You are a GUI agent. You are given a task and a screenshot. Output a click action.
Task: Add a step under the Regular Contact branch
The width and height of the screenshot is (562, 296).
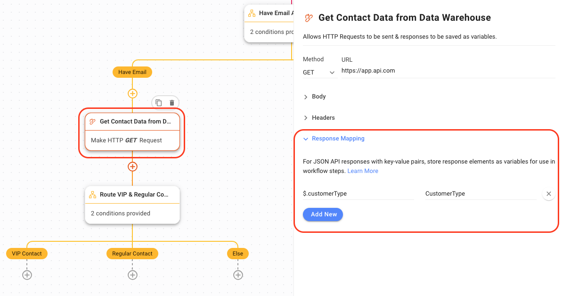click(x=132, y=275)
